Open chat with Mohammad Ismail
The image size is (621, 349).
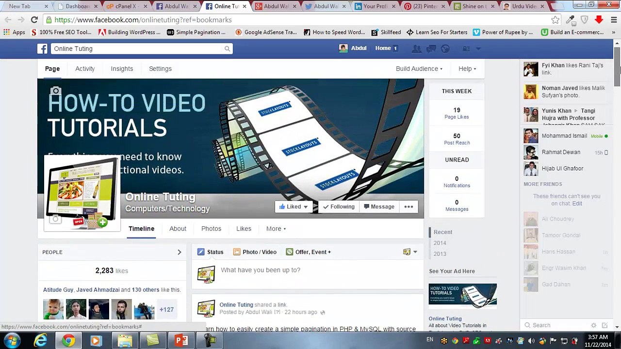click(566, 136)
